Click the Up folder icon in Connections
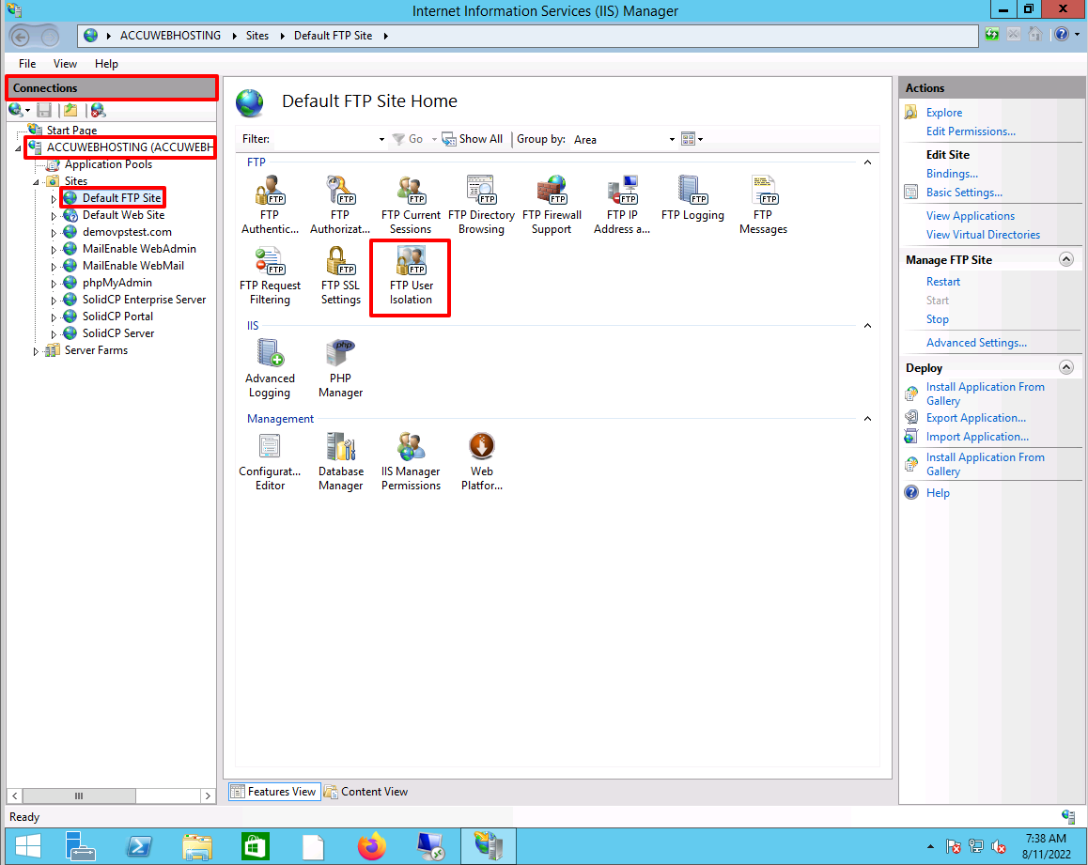 click(x=70, y=110)
